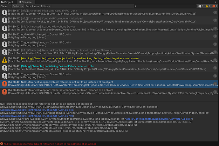Switch to the Project tab

coord(7,2)
